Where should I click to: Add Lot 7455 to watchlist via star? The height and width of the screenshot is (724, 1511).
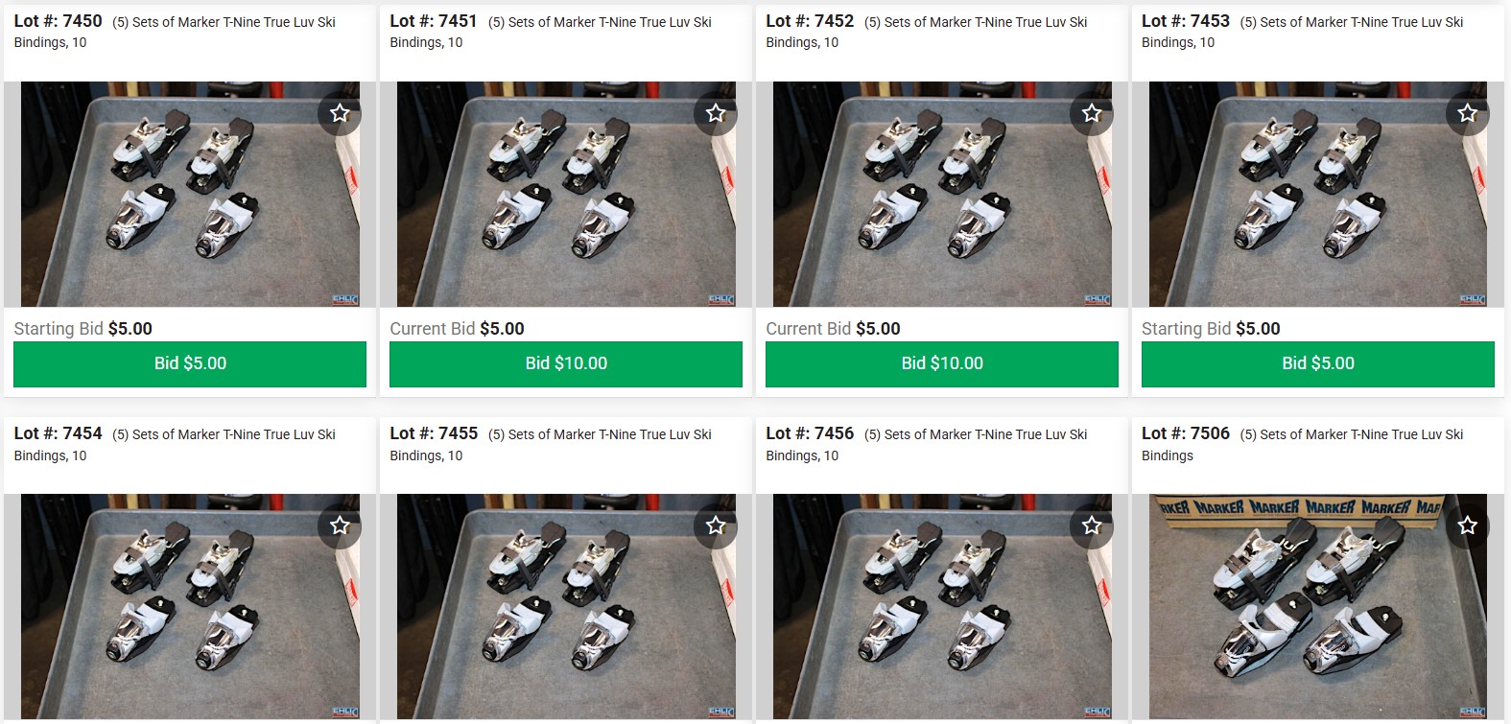point(716,525)
